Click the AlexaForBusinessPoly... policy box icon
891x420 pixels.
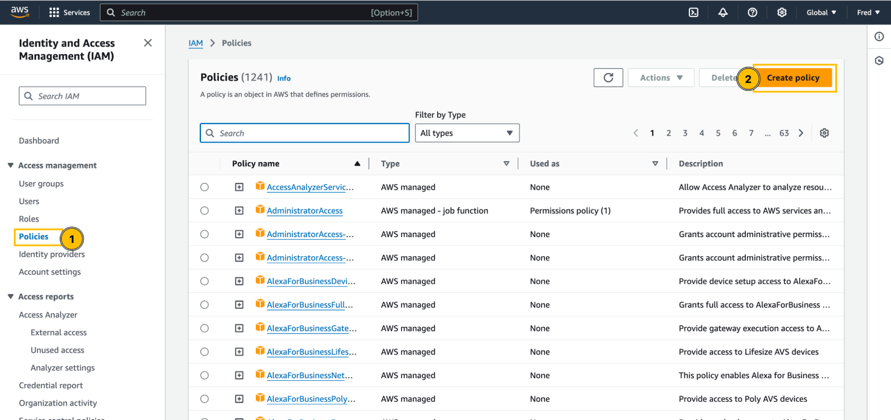click(260, 398)
